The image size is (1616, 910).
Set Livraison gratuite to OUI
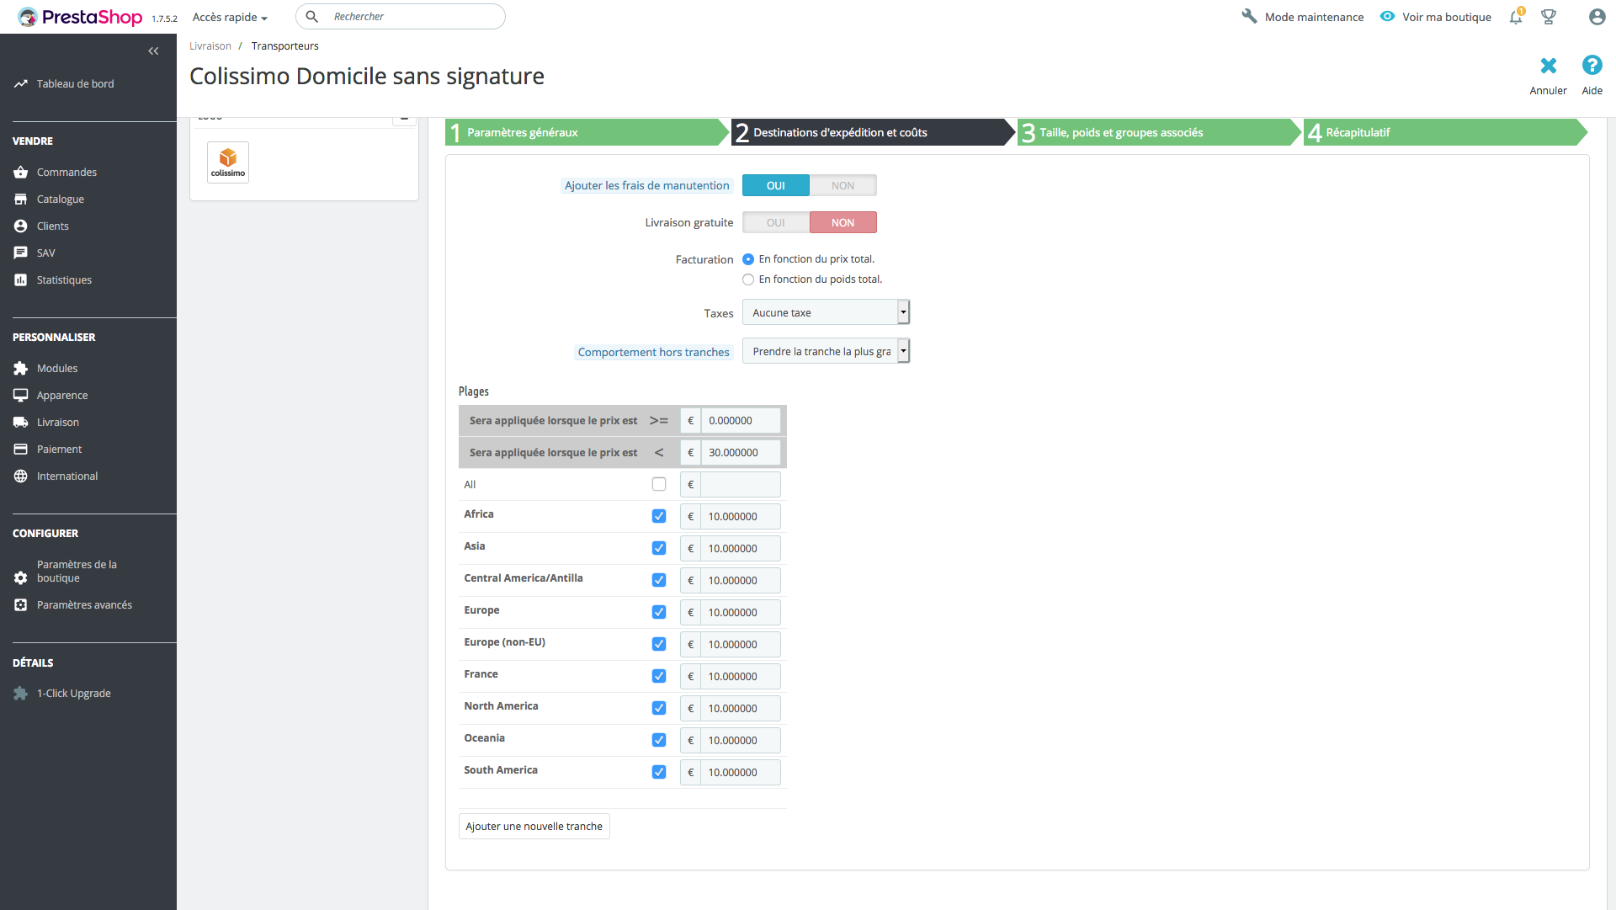tap(776, 222)
